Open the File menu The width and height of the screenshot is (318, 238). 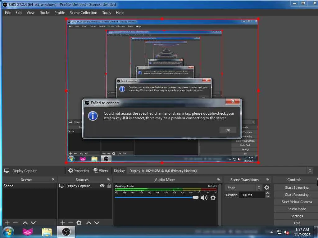coord(8,12)
